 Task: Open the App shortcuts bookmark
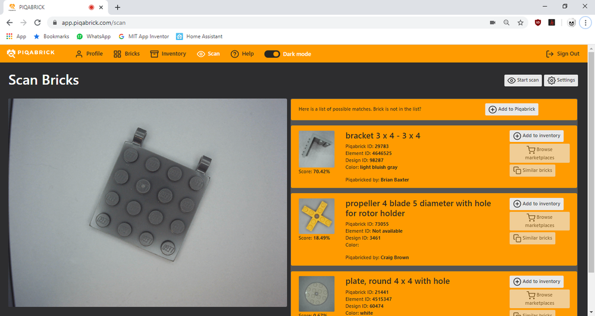coord(16,36)
